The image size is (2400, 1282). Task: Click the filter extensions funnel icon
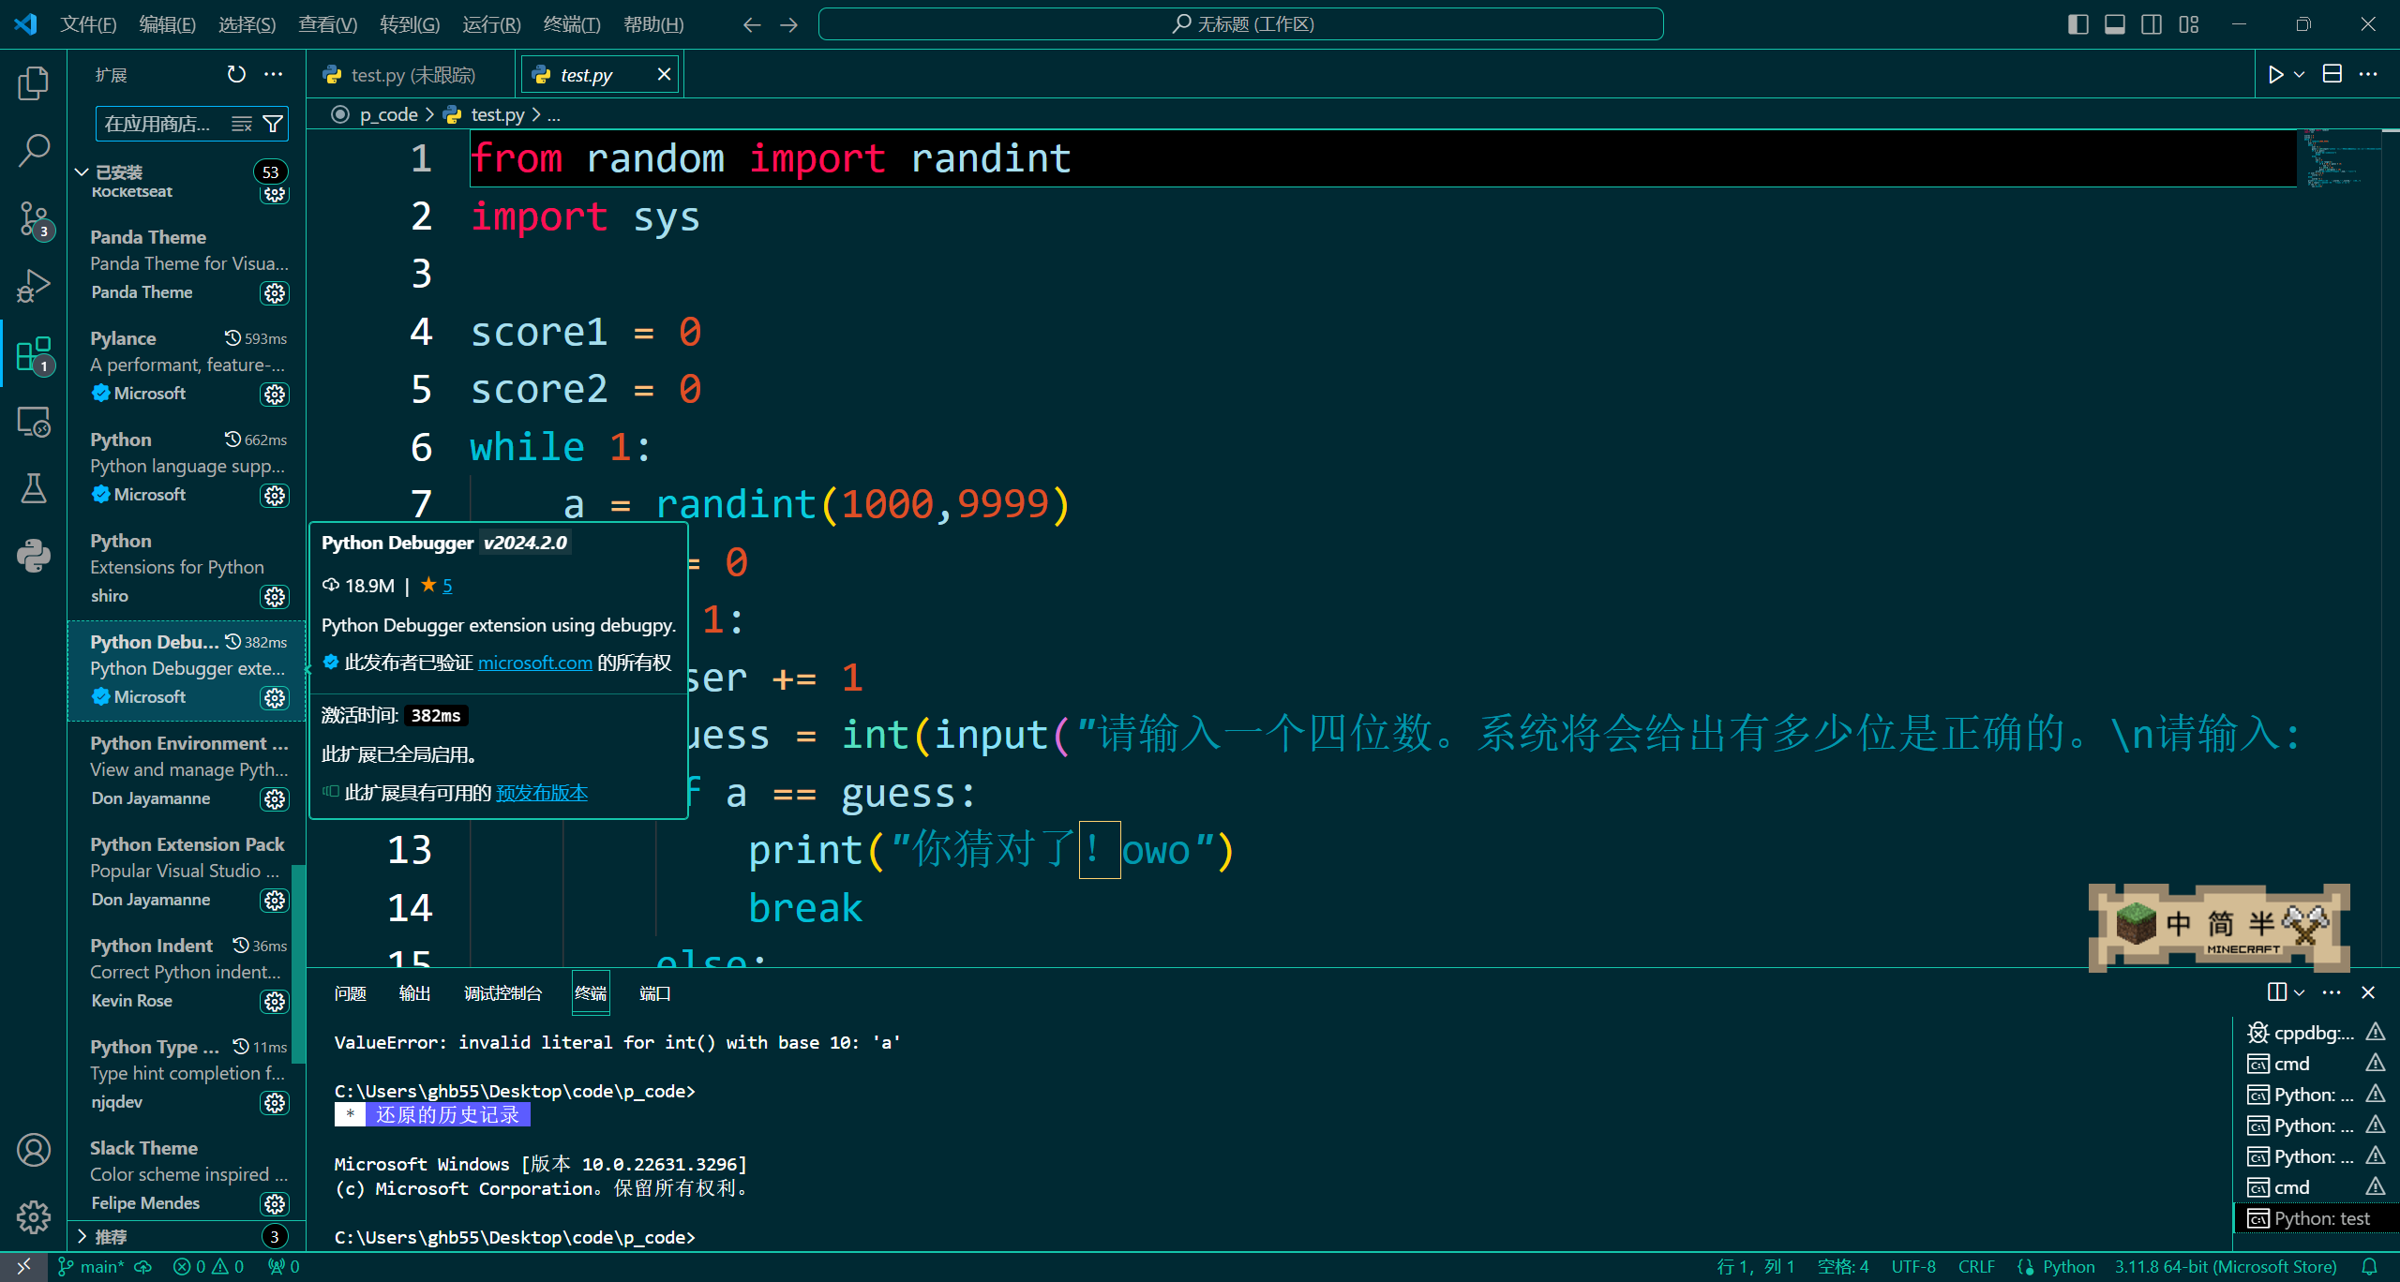tap(273, 124)
